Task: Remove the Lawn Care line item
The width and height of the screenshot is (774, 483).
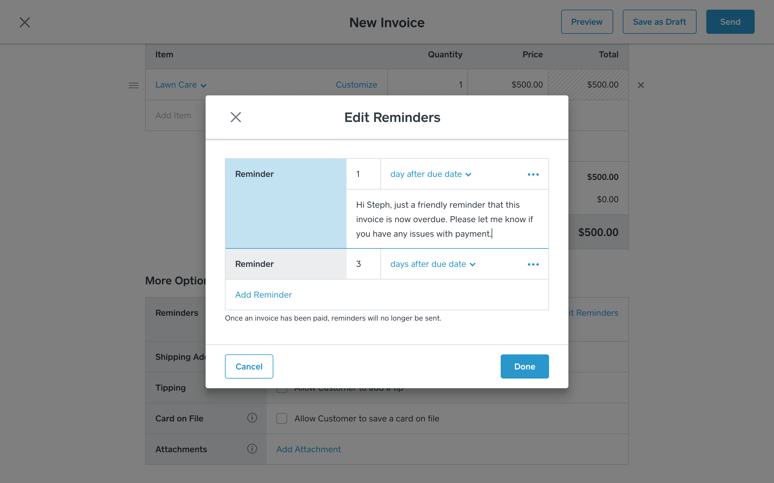Action: click(x=641, y=85)
